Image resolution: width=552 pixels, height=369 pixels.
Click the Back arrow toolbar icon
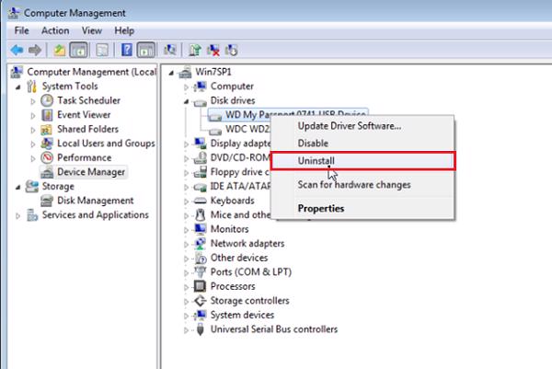(x=16, y=49)
